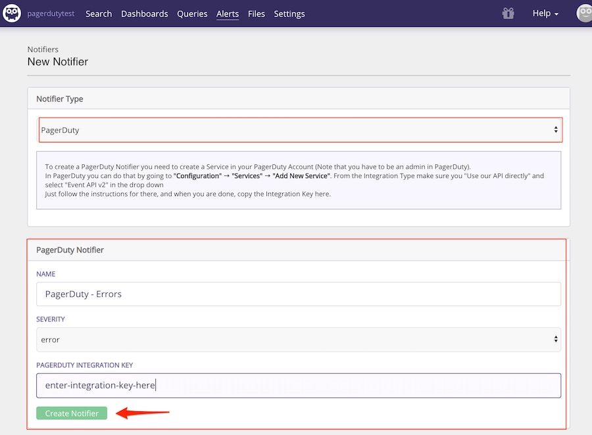Screen dimensions: 592x435
Task: Go to Settings in top navigation
Action: pos(289,14)
